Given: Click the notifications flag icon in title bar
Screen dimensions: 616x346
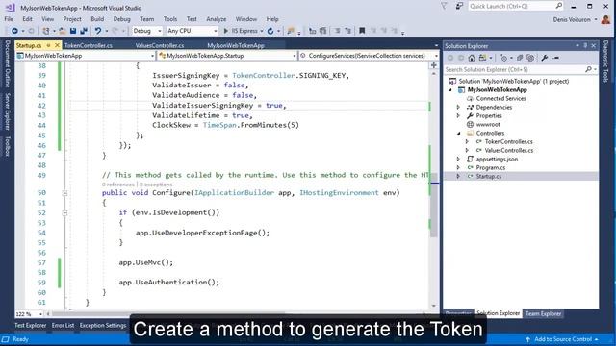Looking at the screenshot, I should pos(444,6).
